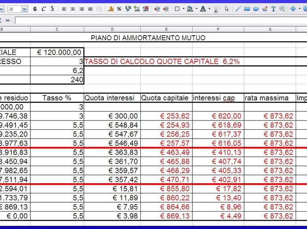Select the rata massima header cell
The height and width of the screenshot is (229, 307).
click(x=270, y=98)
